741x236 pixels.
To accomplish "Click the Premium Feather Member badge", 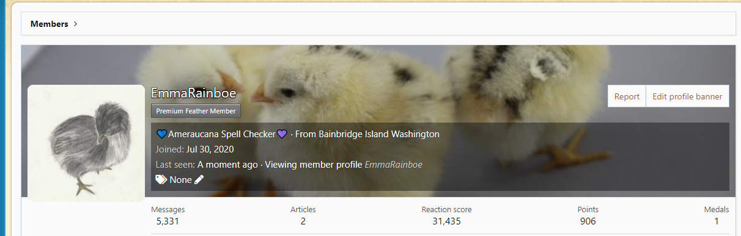I will [x=196, y=111].
